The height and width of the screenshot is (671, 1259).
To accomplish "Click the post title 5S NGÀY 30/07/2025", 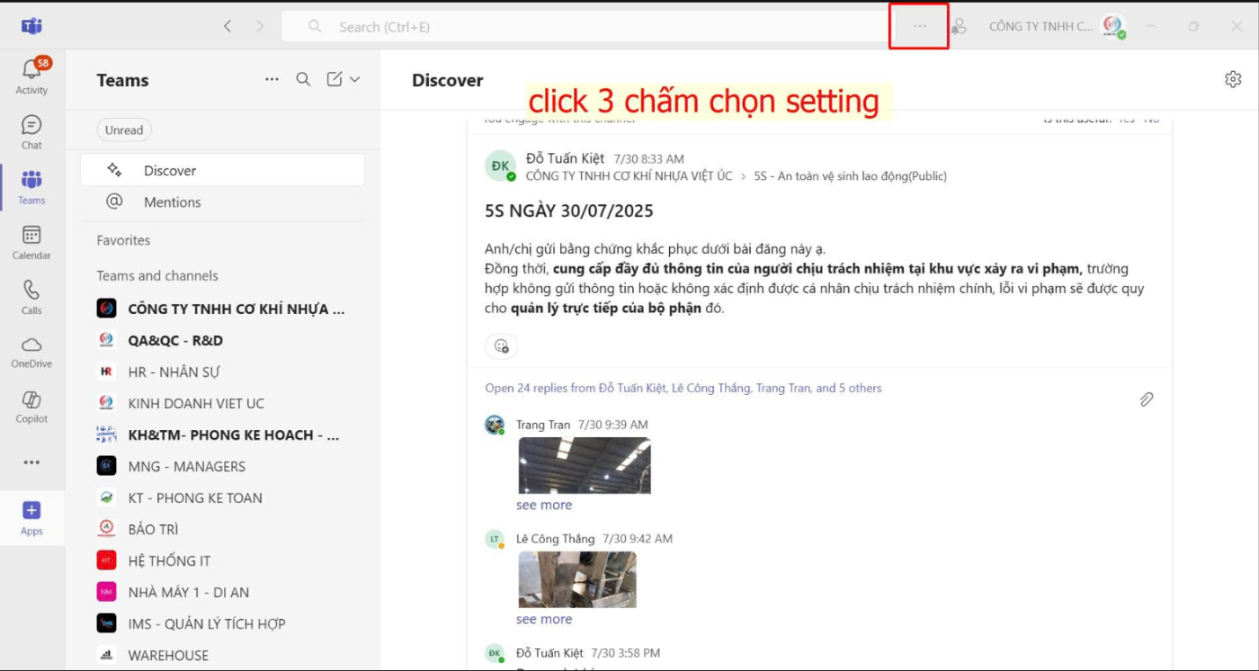I will point(569,211).
